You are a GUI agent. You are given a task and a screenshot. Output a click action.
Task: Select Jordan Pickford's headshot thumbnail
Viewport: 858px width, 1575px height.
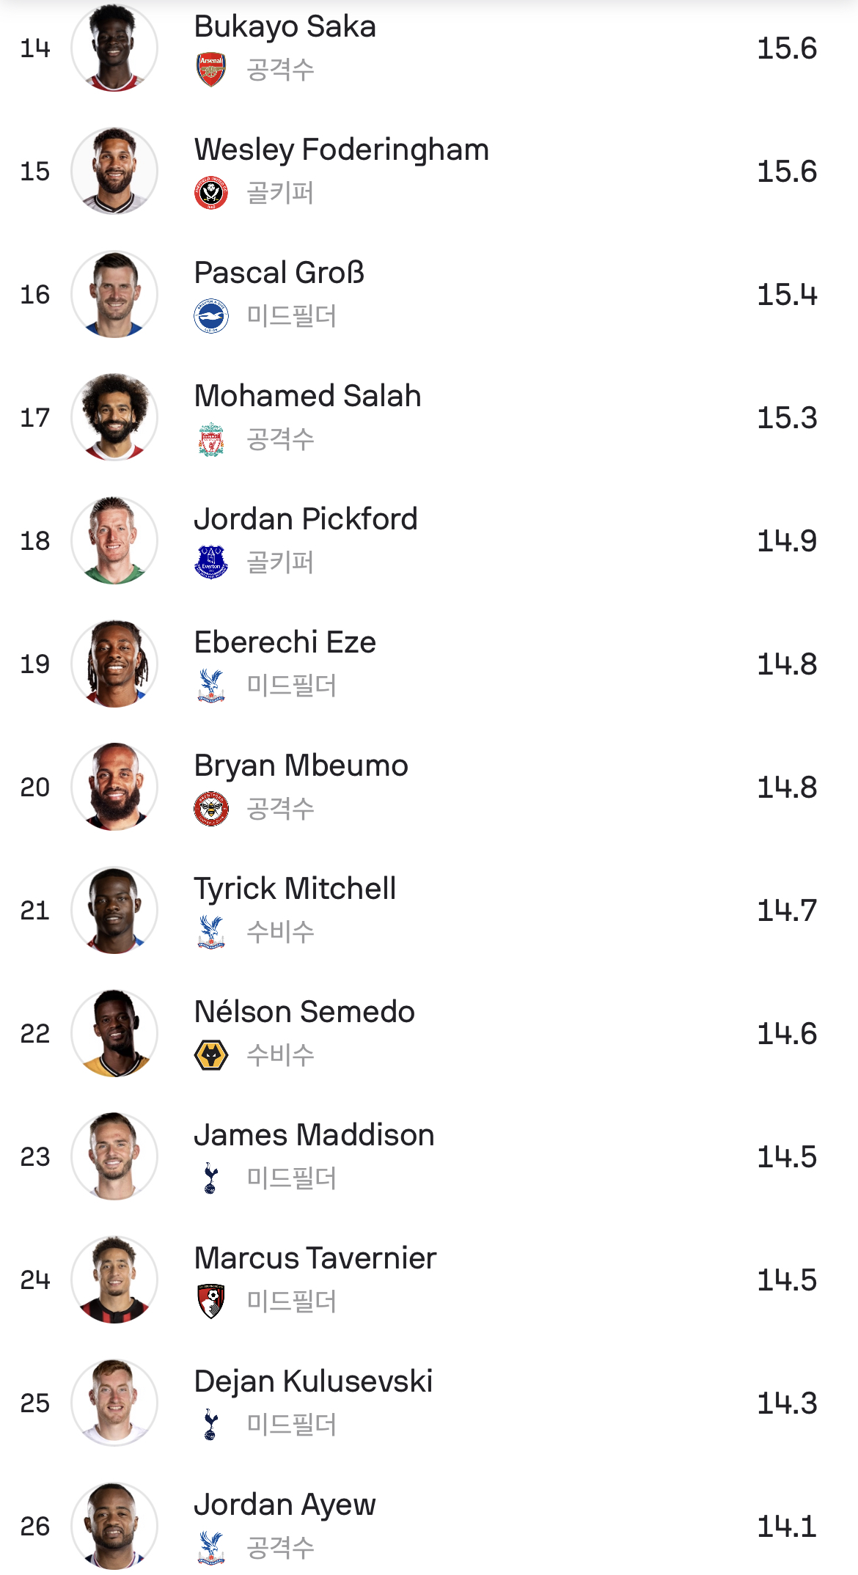click(x=114, y=541)
